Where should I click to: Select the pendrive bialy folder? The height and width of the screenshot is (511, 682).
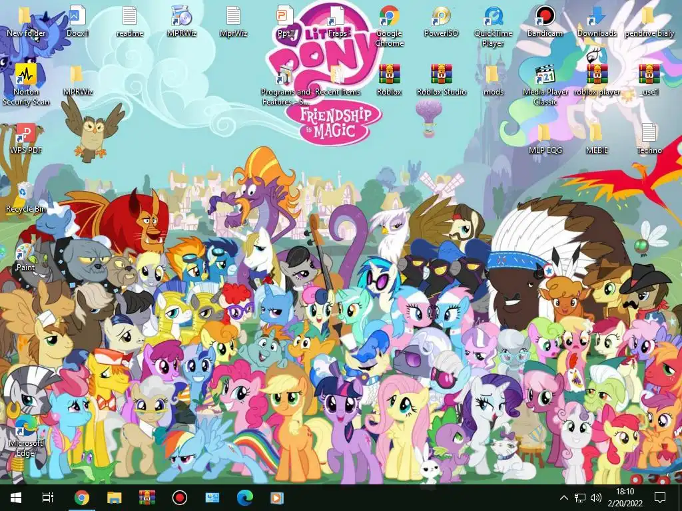coord(649,22)
